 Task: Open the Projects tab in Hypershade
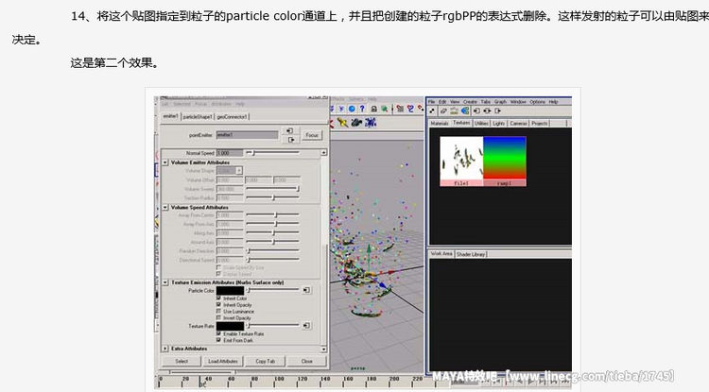540,123
